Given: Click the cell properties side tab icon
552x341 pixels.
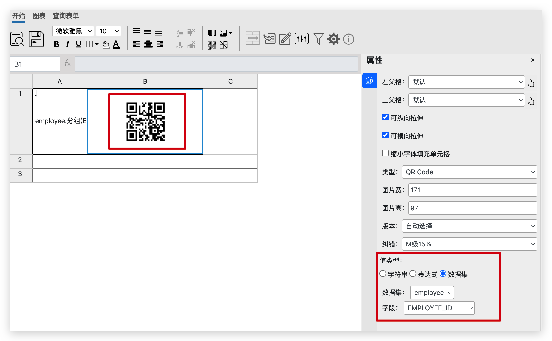Looking at the screenshot, I should 370,81.
